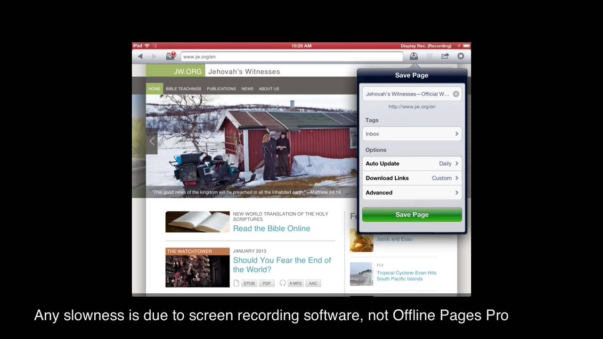603x339 pixels.
Task: Open Download Links Custom option
Action: (x=412, y=178)
